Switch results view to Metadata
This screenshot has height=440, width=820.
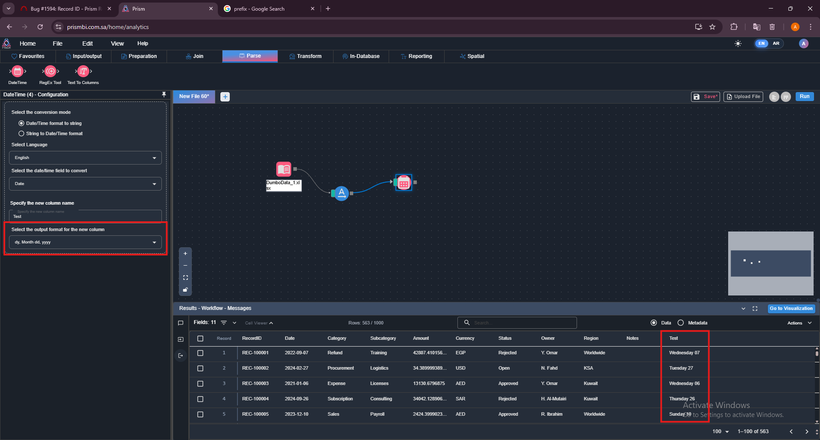pos(681,323)
